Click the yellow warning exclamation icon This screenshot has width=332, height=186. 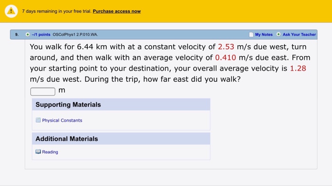(x=11, y=11)
